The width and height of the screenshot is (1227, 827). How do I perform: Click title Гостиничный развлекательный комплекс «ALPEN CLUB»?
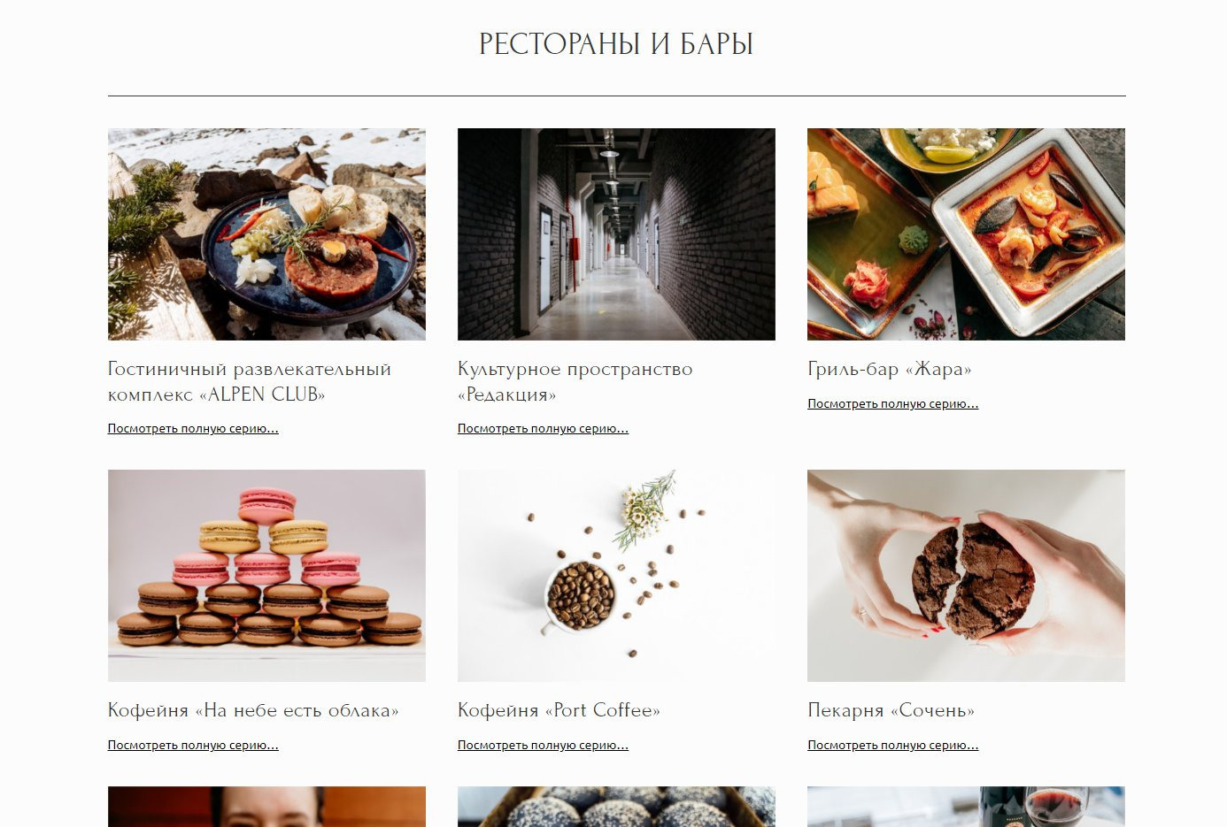click(x=250, y=382)
